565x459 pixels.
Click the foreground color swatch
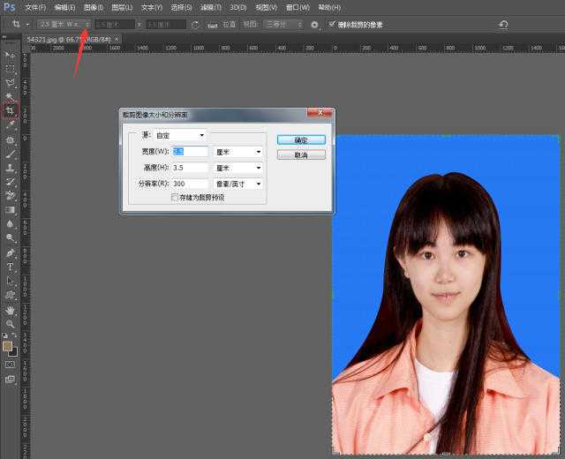[x=8, y=346]
